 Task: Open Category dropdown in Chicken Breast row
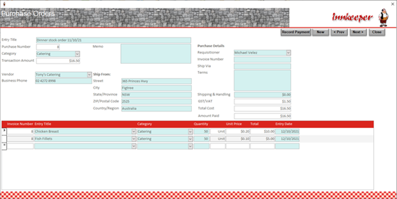coord(191,132)
